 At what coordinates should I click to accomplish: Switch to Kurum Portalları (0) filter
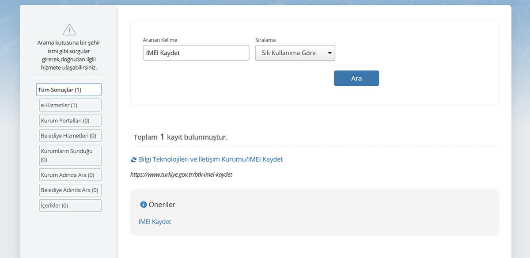coord(70,121)
